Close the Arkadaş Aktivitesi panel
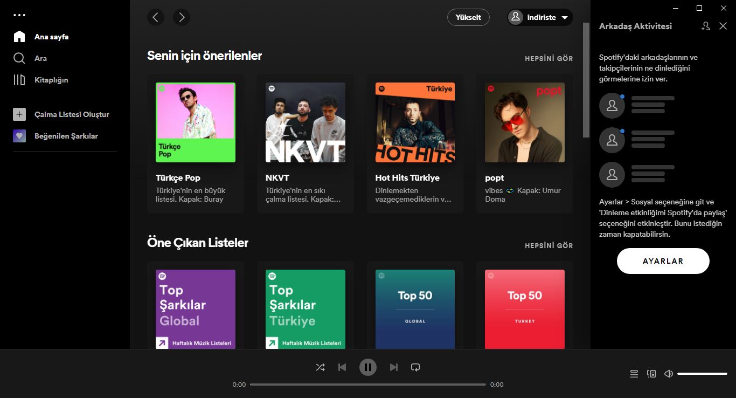Viewport: 736px width, 398px height. pos(723,26)
